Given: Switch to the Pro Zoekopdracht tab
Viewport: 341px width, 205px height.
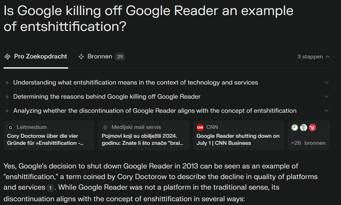Looking at the screenshot, I should [36, 57].
